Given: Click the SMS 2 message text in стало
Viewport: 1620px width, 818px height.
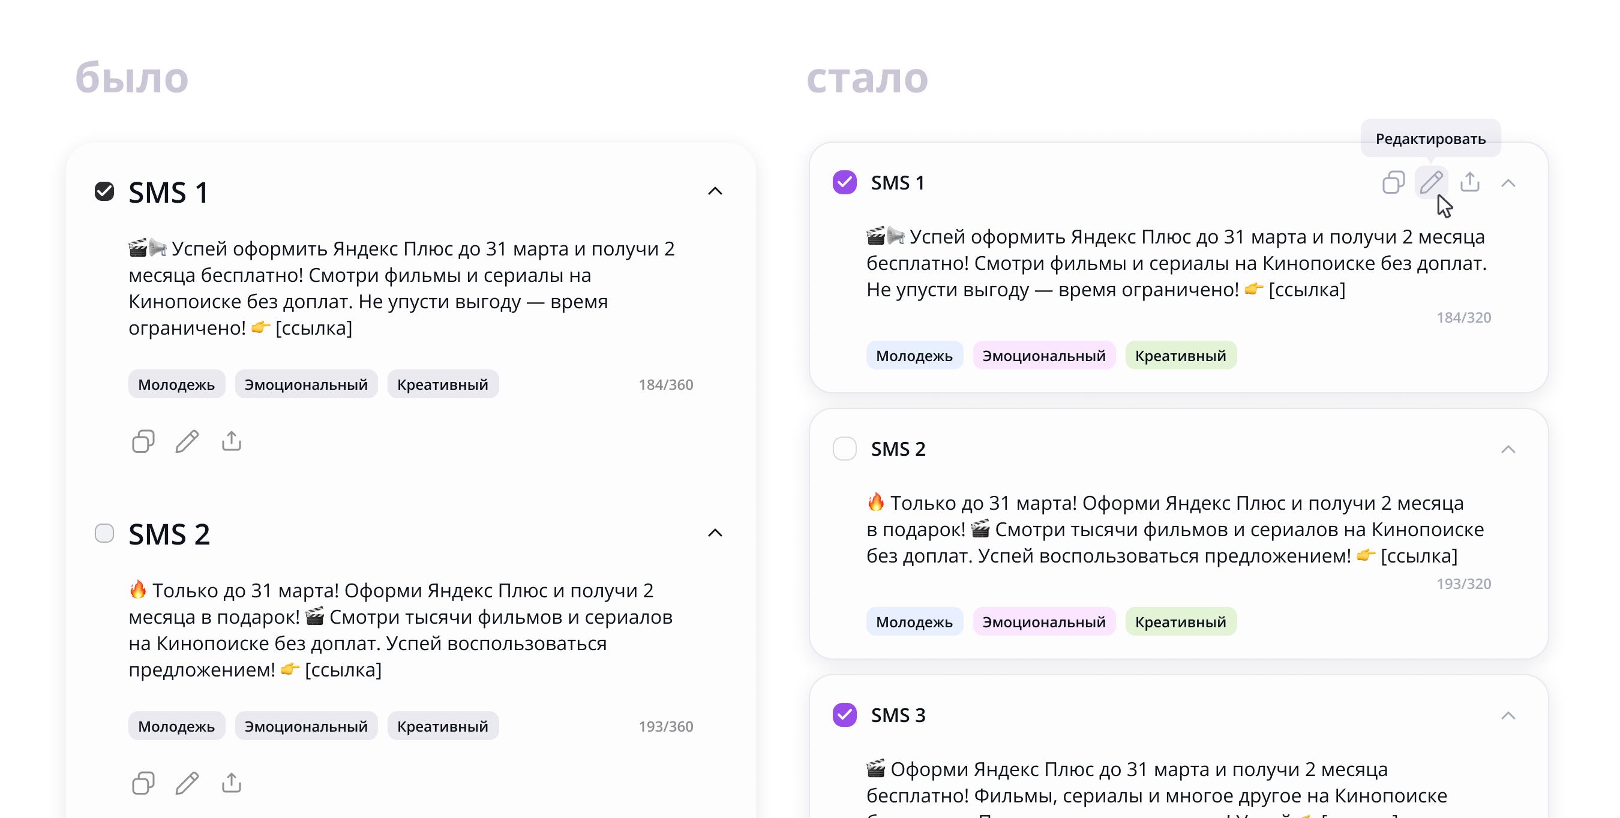Looking at the screenshot, I should click(x=1175, y=529).
